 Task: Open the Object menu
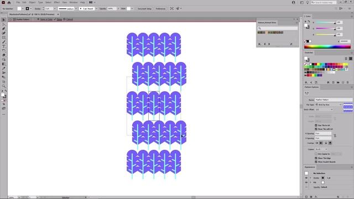coord(32,2)
